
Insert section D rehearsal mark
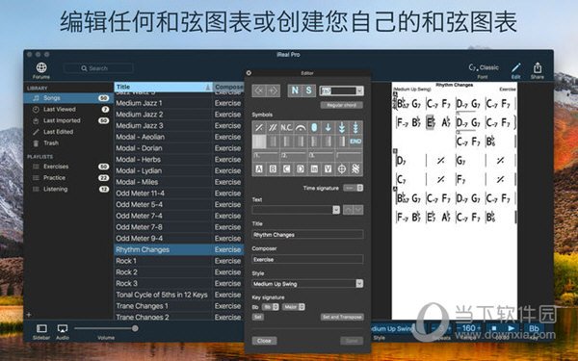(301, 168)
